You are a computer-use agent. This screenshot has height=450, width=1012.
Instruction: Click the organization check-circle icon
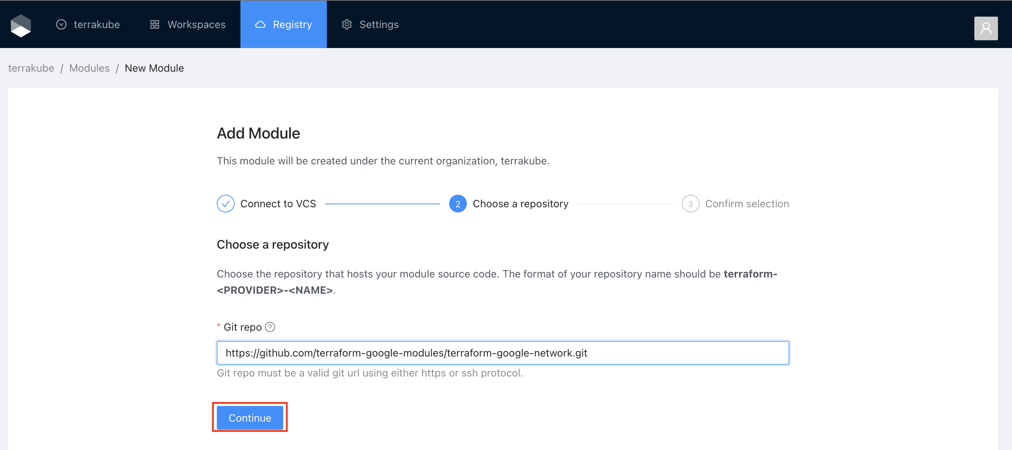61,24
